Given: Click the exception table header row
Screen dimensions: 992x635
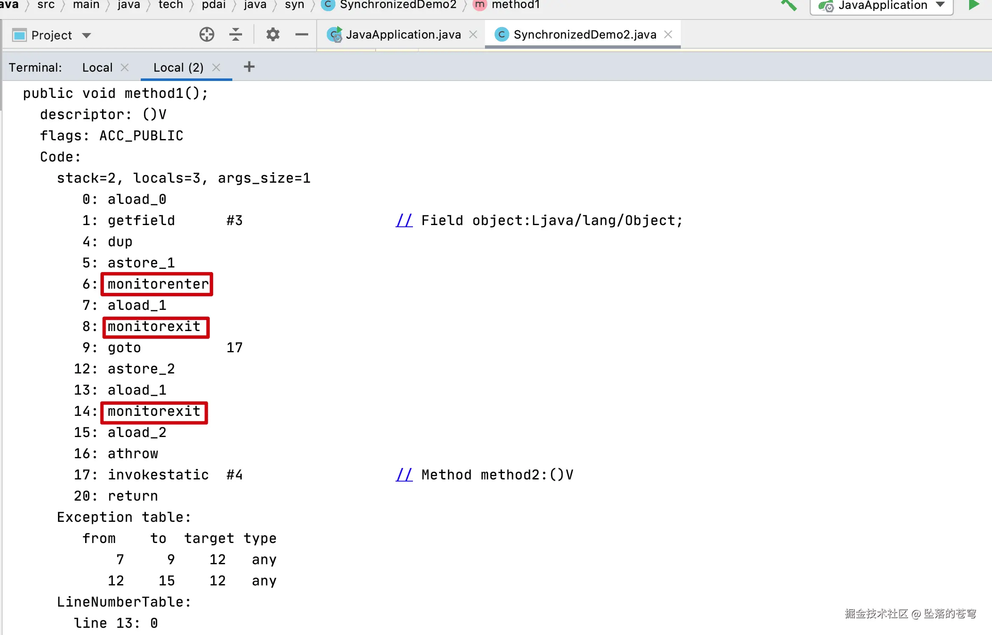Looking at the screenshot, I should click(x=179, y=538).
